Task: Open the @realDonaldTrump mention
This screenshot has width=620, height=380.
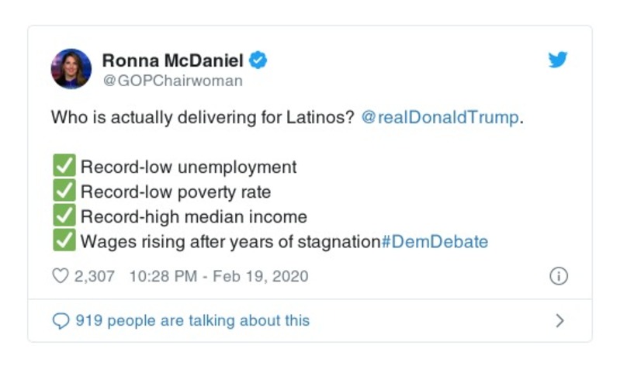Action: pos(440,118)
